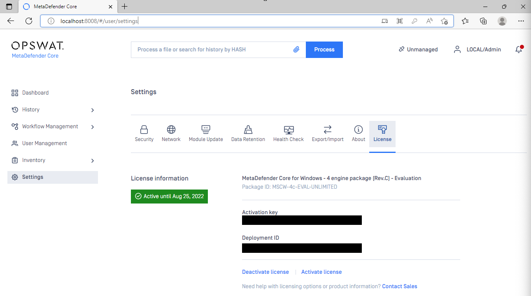Open the Security settings tab
531x296 pixels.
(x=144, y=134)
